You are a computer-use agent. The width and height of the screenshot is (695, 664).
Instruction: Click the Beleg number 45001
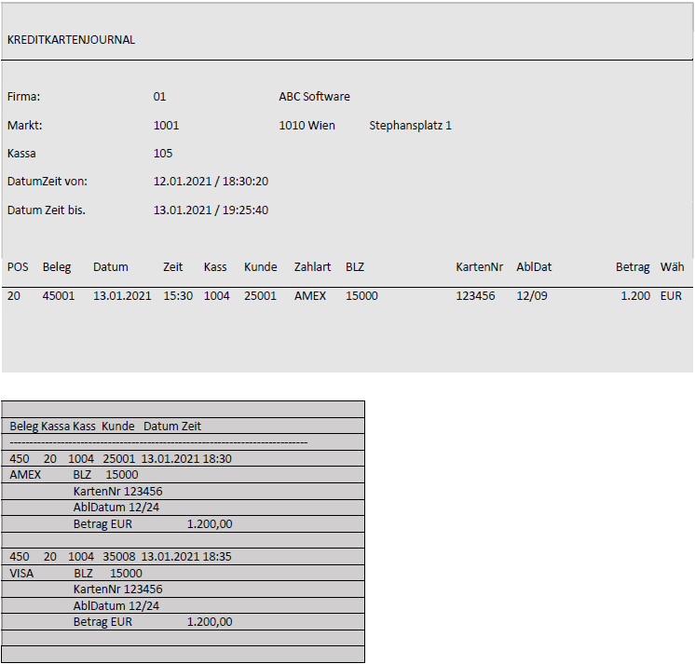pyautogui.click(x=59, y=296)
